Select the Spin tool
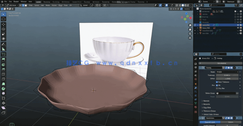This screenshot has height=126, width=243. point(3,88)
